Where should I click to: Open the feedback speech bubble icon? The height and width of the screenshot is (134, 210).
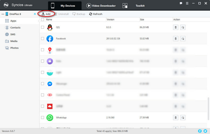click(181, 3)
